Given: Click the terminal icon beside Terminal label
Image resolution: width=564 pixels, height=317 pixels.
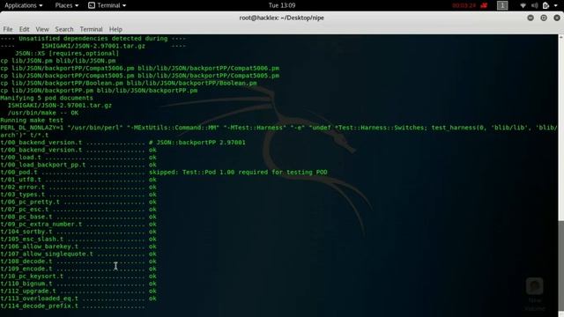Looking at the screenshot, I should click(x=92, y=5).
